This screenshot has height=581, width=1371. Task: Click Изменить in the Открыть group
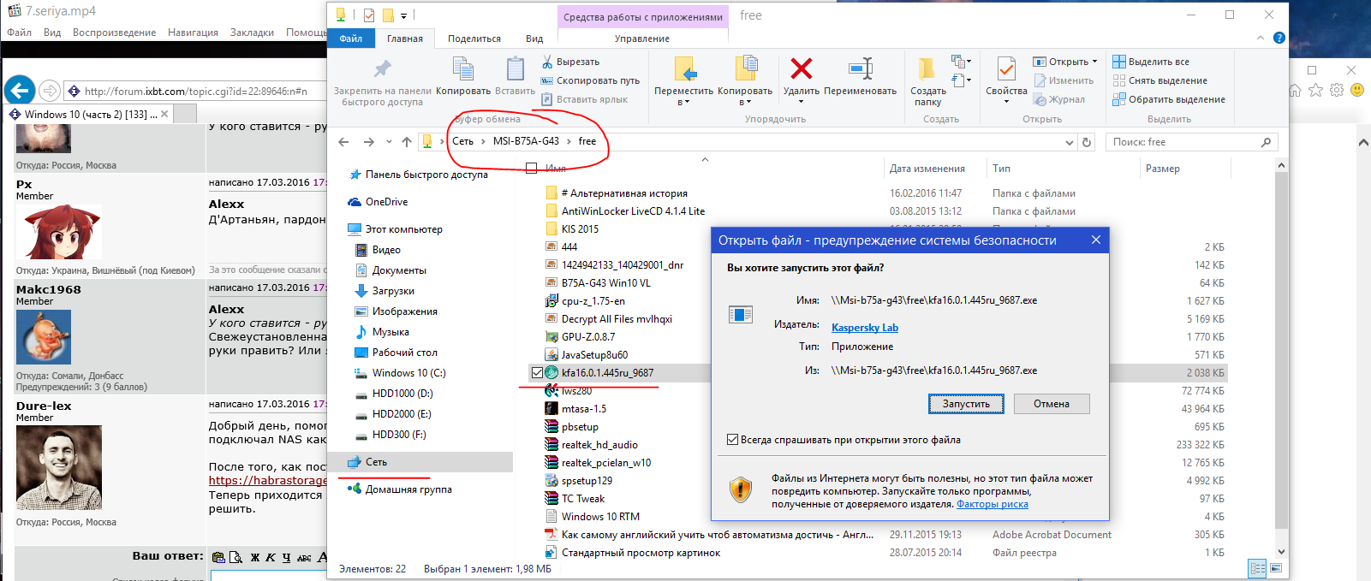tap(1064, 80)
